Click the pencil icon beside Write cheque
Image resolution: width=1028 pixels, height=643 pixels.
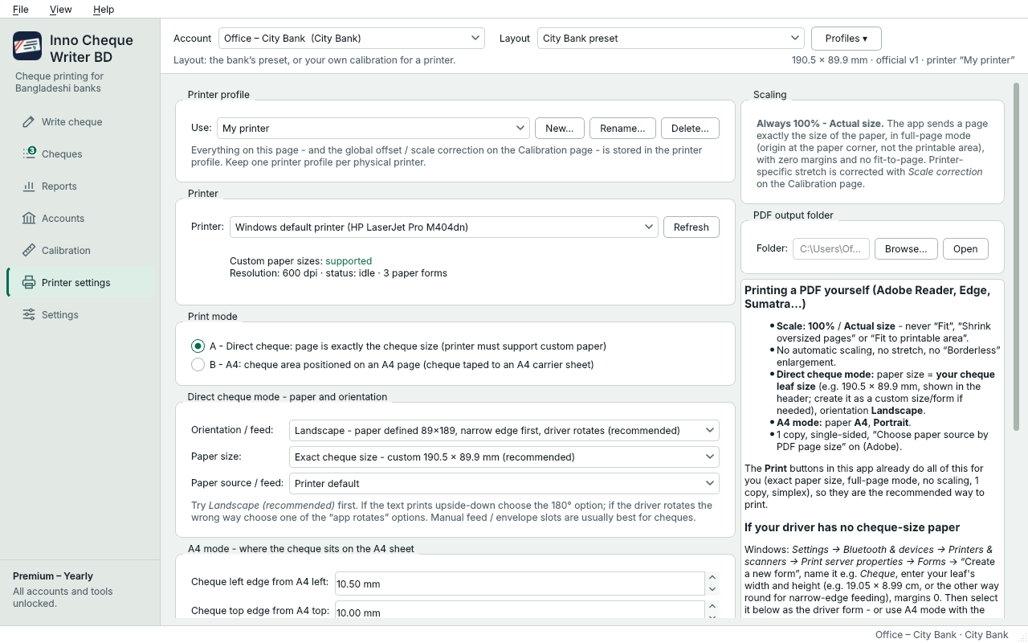(x=29, y=122)
